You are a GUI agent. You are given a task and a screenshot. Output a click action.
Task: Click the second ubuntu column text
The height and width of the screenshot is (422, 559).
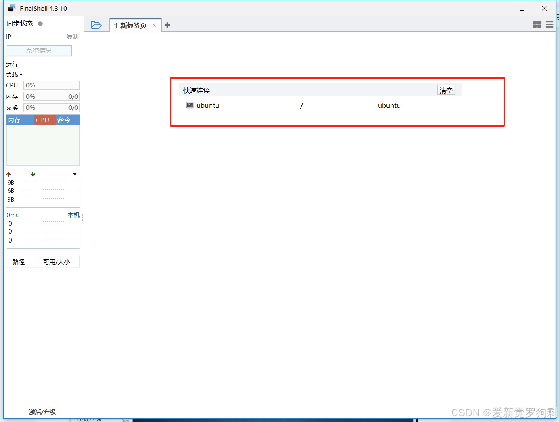point(389,105)
